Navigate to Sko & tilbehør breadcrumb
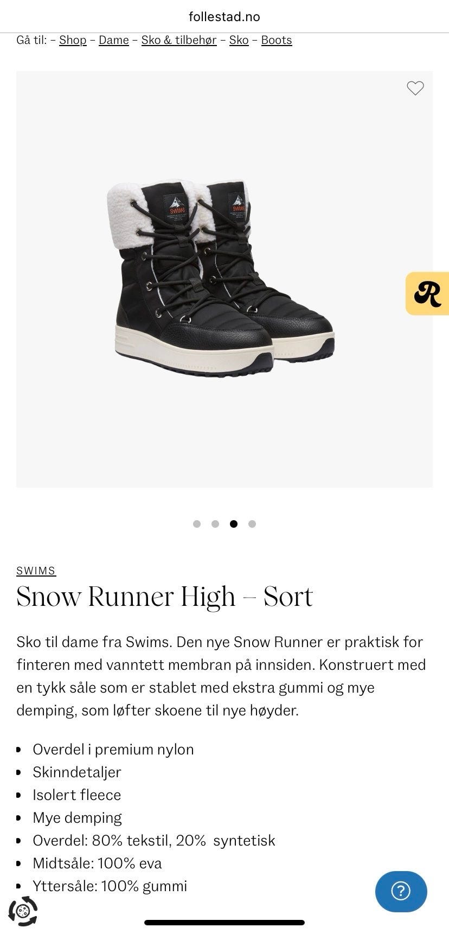449x934 pixels. click(x=179, y=40)
